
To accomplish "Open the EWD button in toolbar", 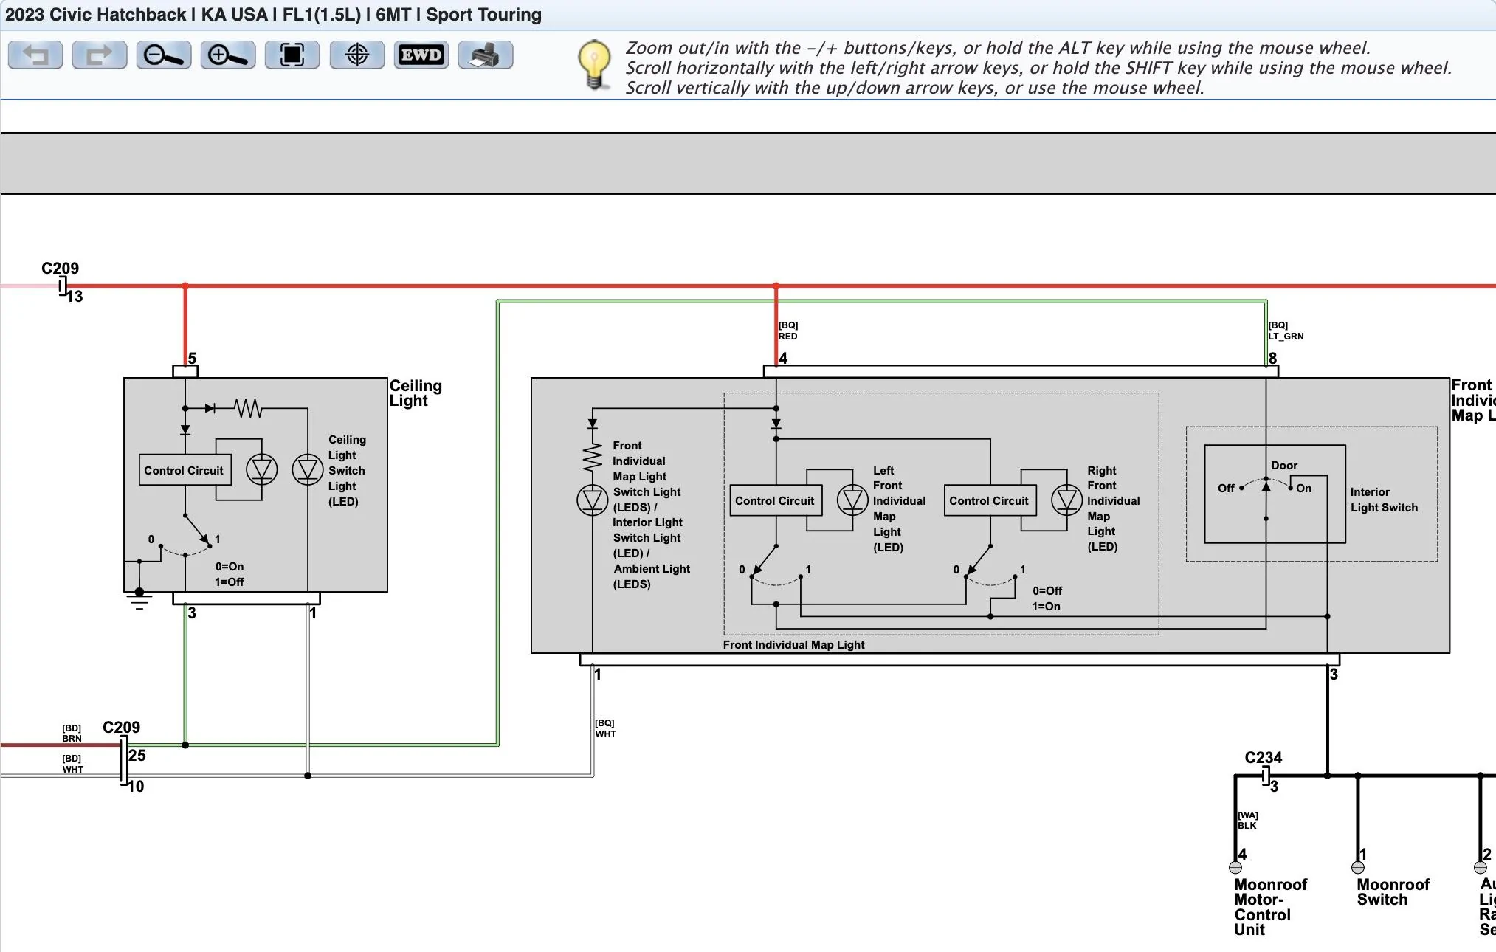I will [x=421, y=55].
